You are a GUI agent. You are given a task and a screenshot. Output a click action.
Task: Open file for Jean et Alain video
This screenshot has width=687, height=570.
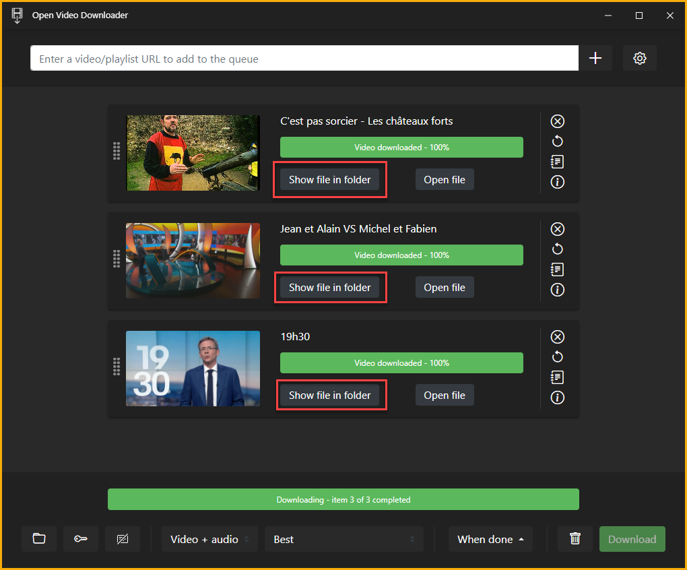(445, 288)
